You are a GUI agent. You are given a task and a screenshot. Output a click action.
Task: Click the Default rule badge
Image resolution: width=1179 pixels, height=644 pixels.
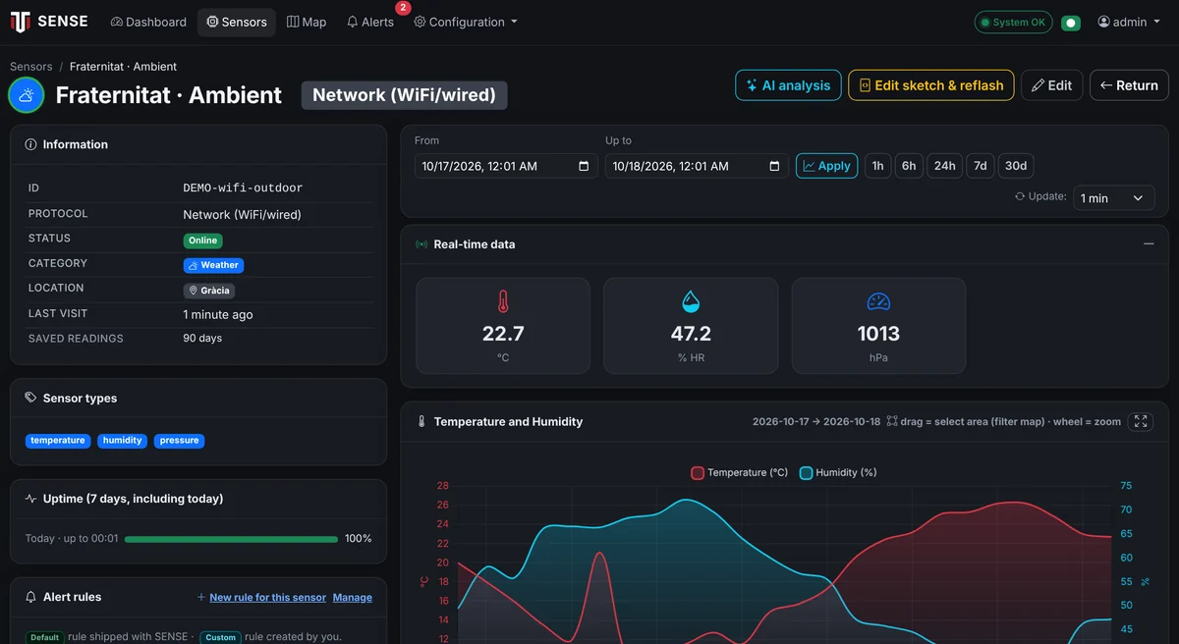[45, 637]
